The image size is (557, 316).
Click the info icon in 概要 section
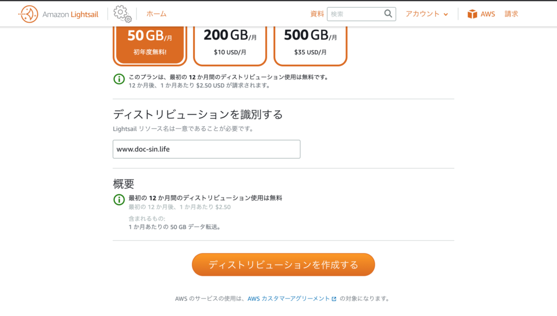pos(119,200)
